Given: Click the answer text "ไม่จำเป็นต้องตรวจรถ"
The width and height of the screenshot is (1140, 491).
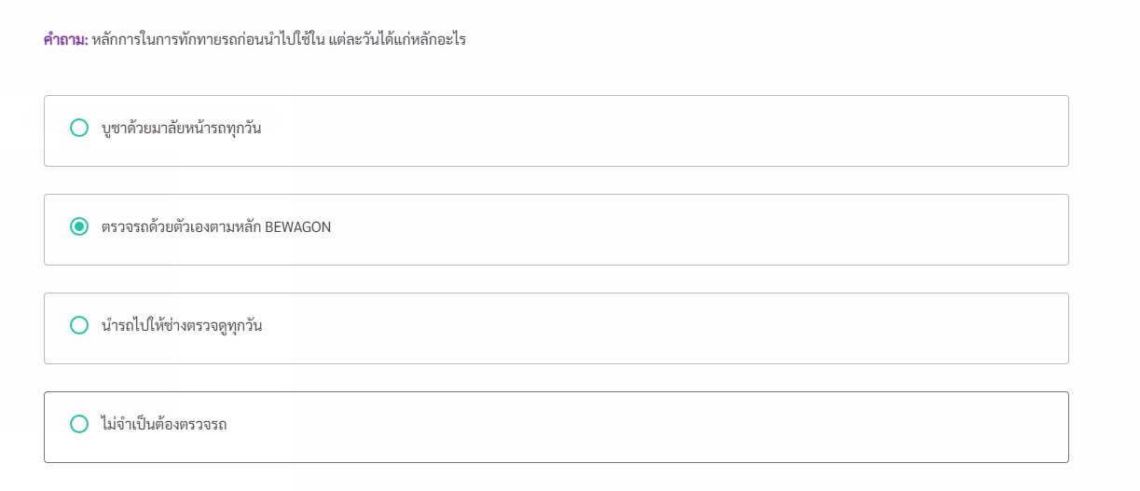Looking at the screenshot, I should click(164, 425).
